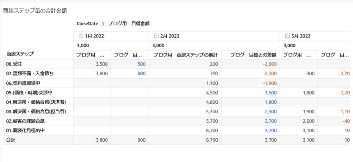Screen dimensions: 353x162
Task: Select the 04.解決策・価格合意(決済者) row
Action: pyautogui.click(x=32, y=102)
